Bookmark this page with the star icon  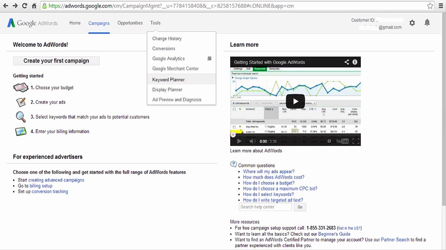430,6
